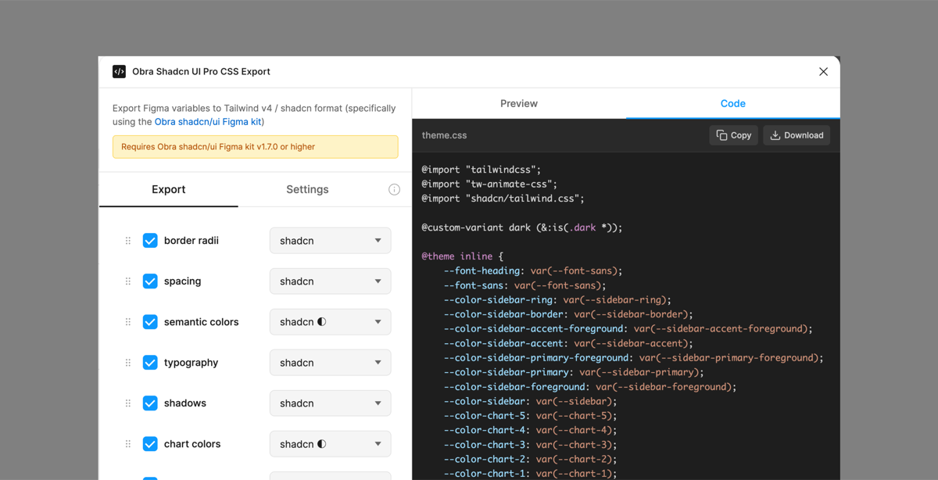Grab the drag handle next to typography

pyautogui.click(x=127, y=362)
